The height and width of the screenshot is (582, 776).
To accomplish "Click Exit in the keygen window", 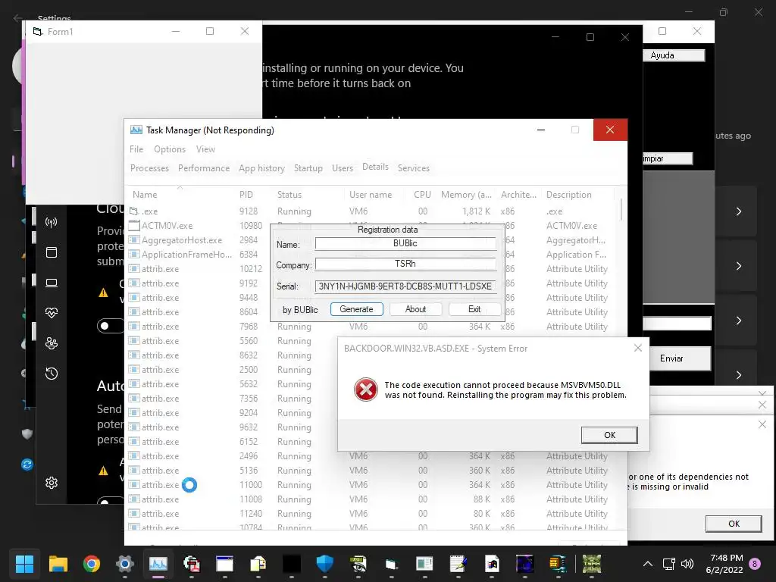I will pos(474,309).
